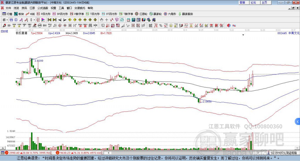Expand the 日 period dropdown arrow

[7, 20]
